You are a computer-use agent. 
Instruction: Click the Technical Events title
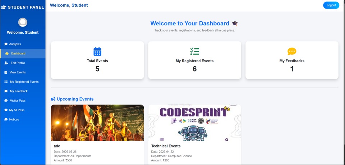166,146
